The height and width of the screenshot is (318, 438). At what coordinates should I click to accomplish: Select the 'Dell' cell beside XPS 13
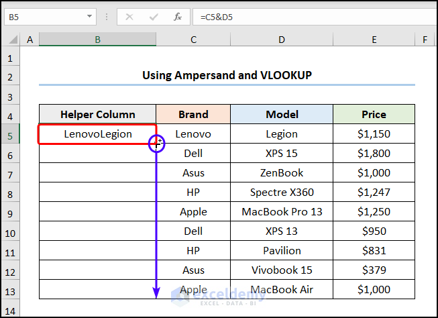pyautogui.click(x=193, y=231)
